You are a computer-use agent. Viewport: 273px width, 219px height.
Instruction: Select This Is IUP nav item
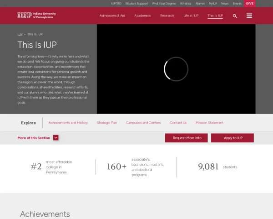pos(215,16)
